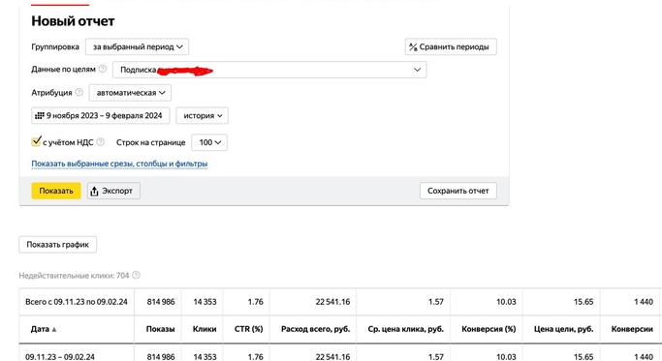Click help icon beside с учётом НДС

pos(101,142)
